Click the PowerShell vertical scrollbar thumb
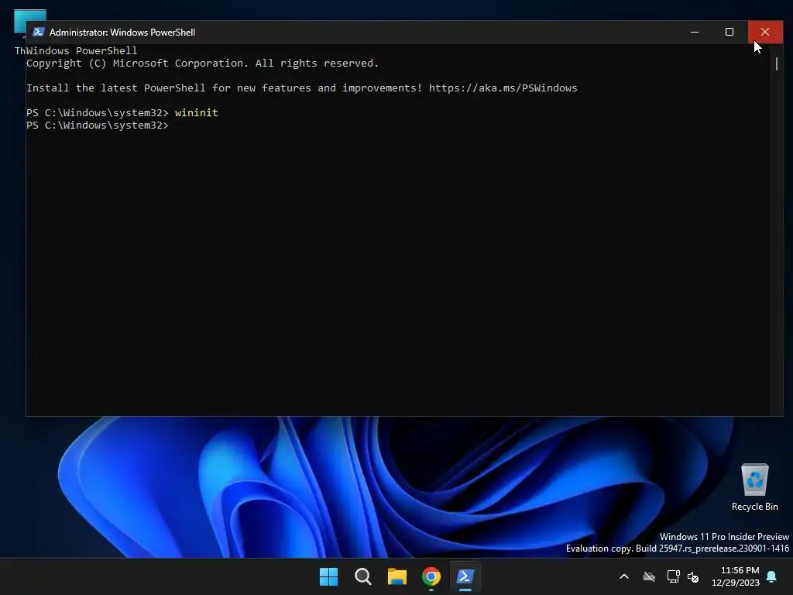This screenshot has height=595, width=793. tap(776, 64)
